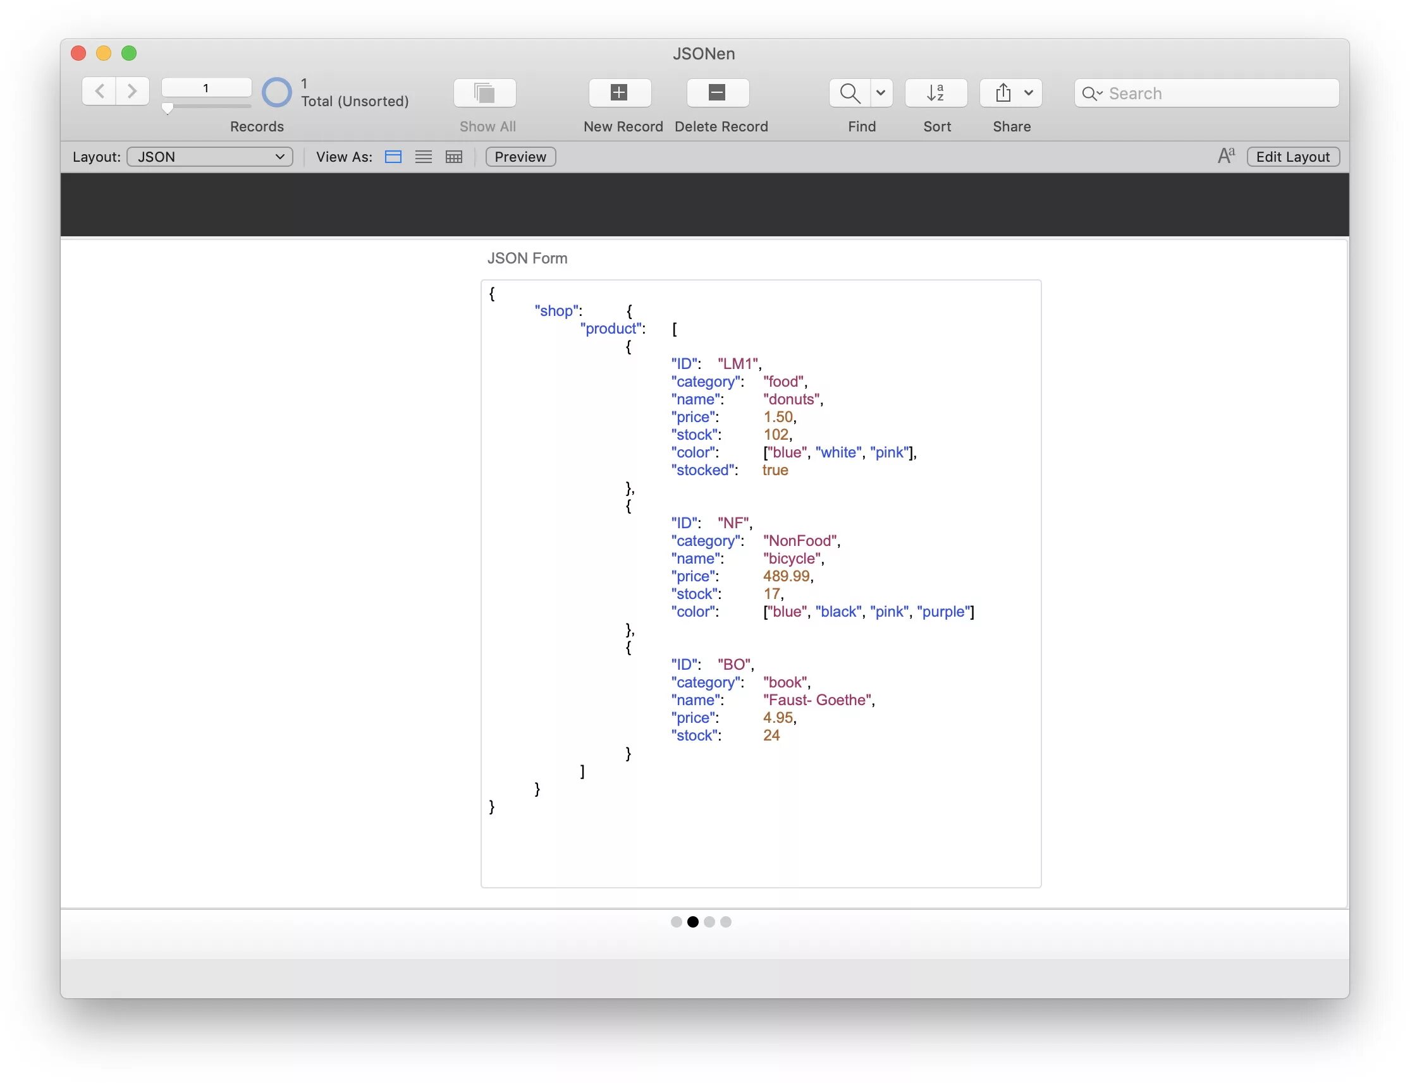Click the list view icon

pyautogui.click(x=424, y=156)
